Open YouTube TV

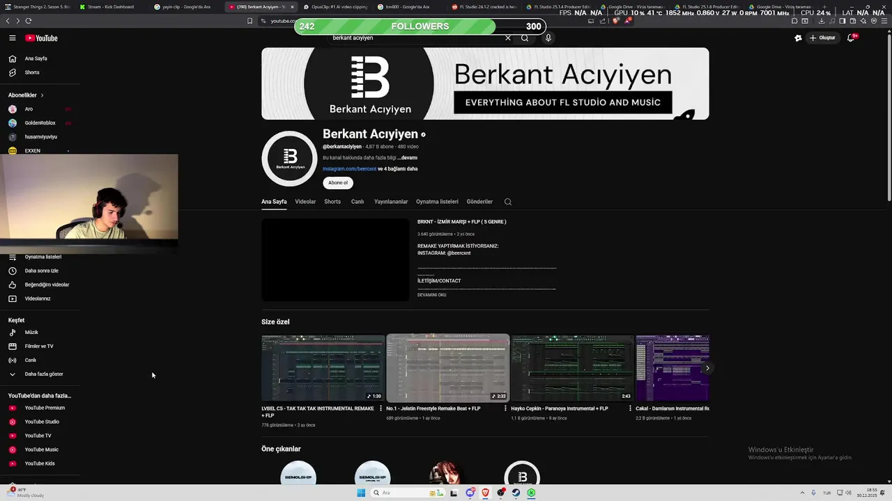pyautogui.click(x=38, y=436)
